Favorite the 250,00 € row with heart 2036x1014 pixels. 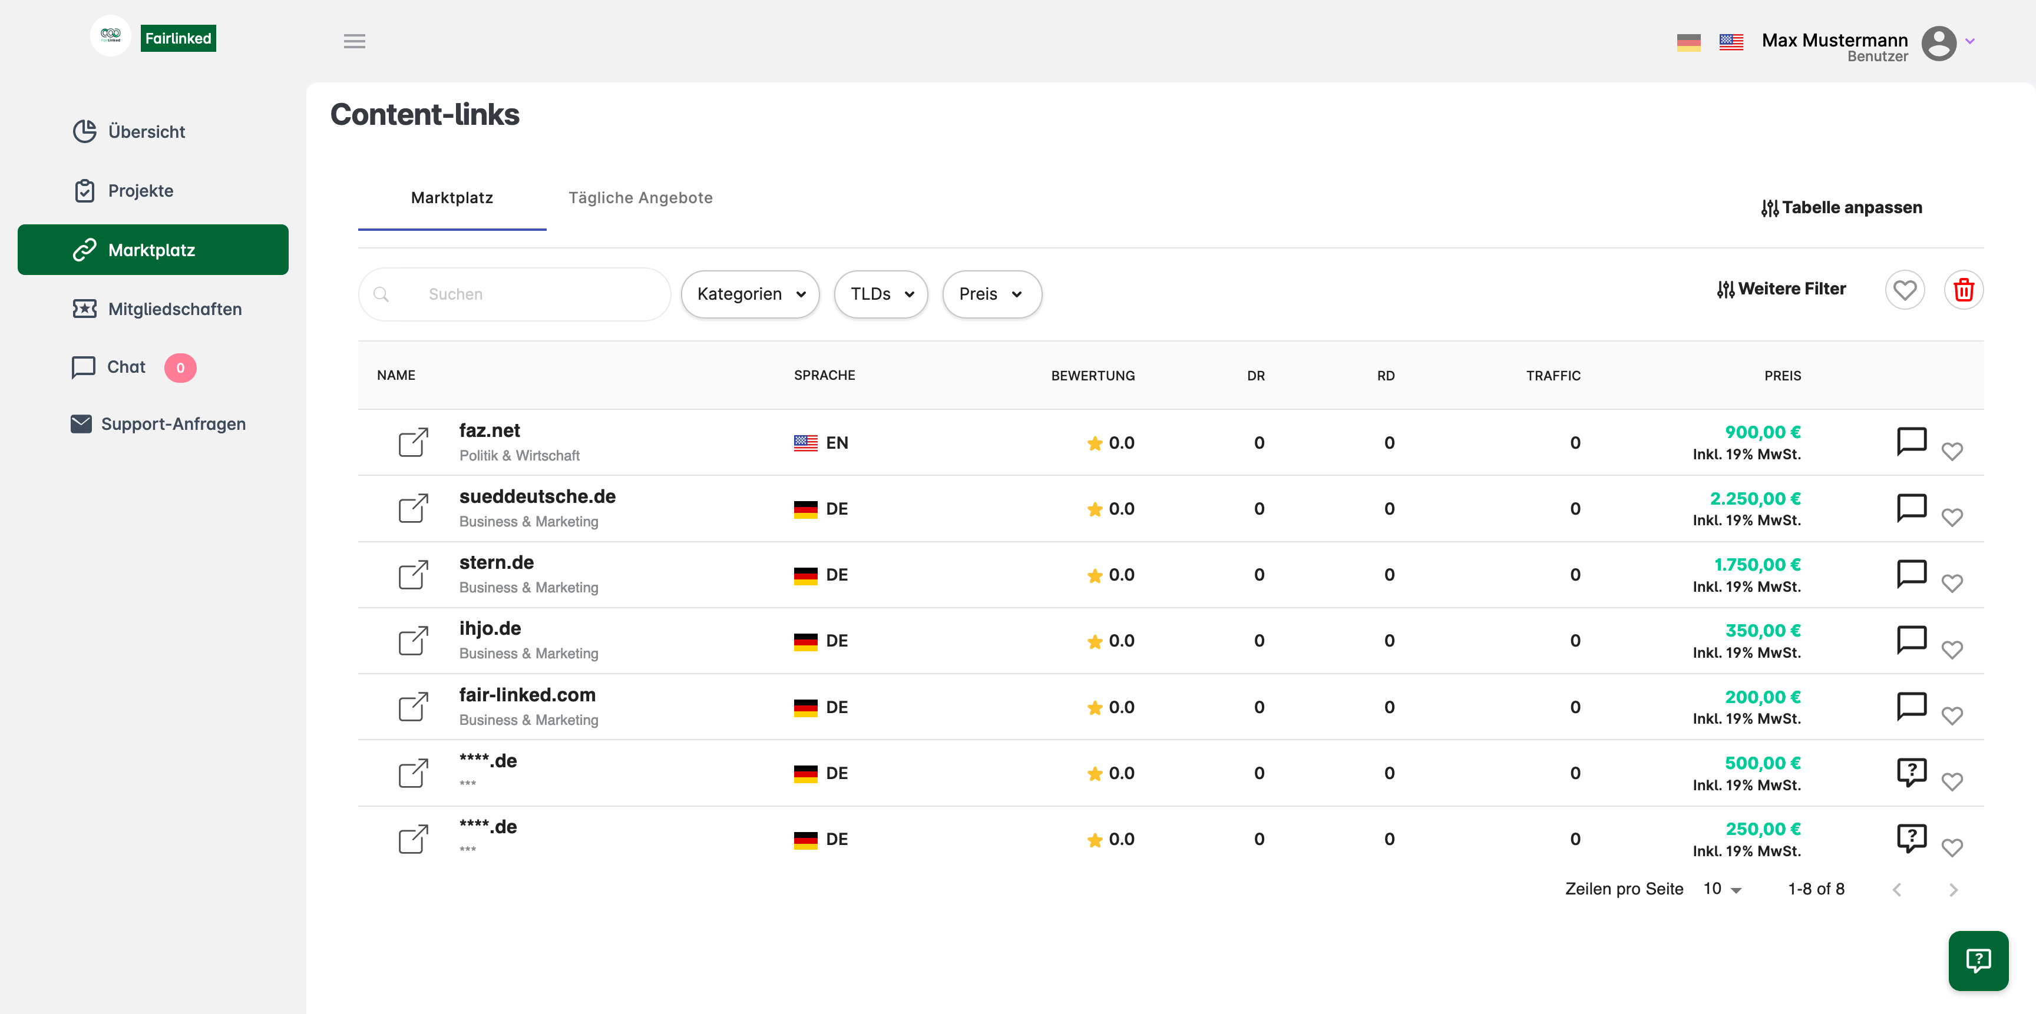click(x=1951, y=847)
